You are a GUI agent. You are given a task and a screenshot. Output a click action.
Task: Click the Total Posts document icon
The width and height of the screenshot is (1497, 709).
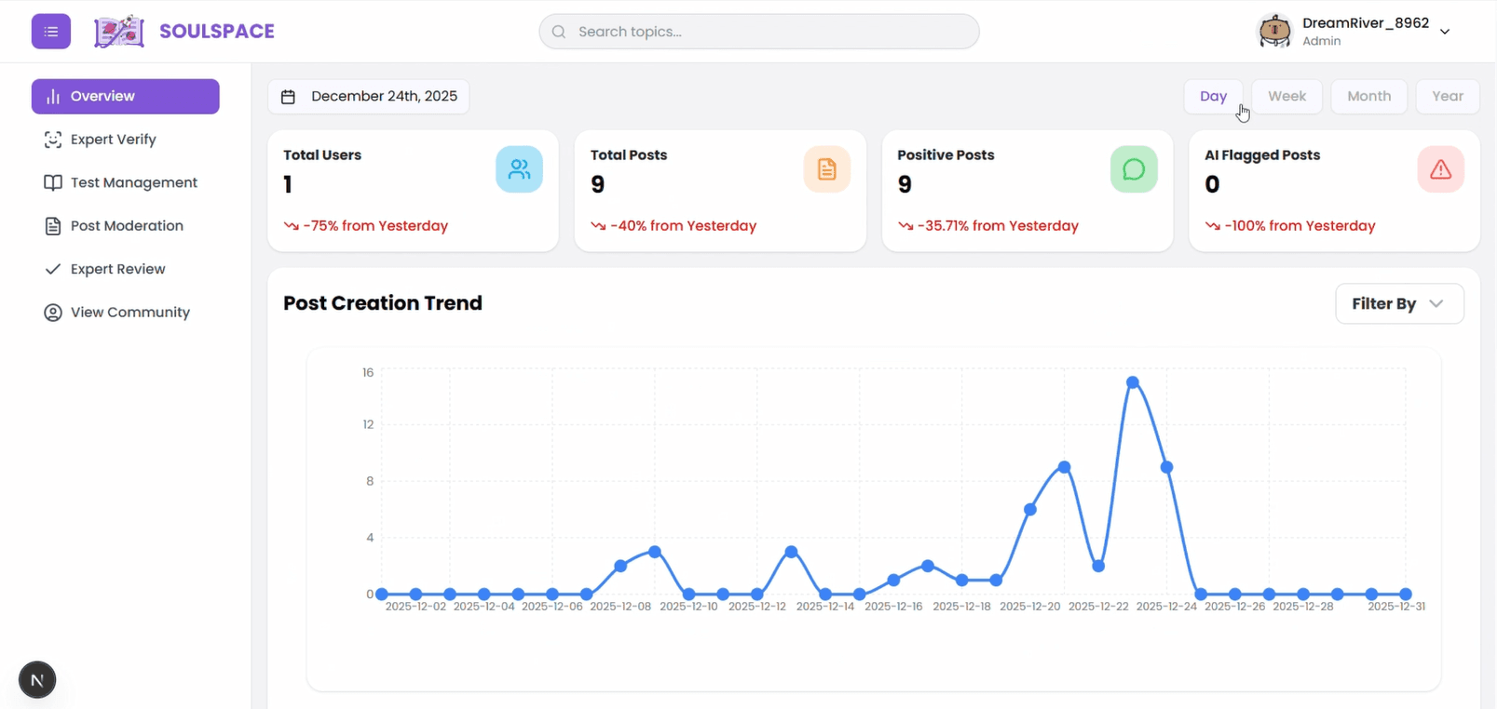pyautogui.click(x=827, y=169)
